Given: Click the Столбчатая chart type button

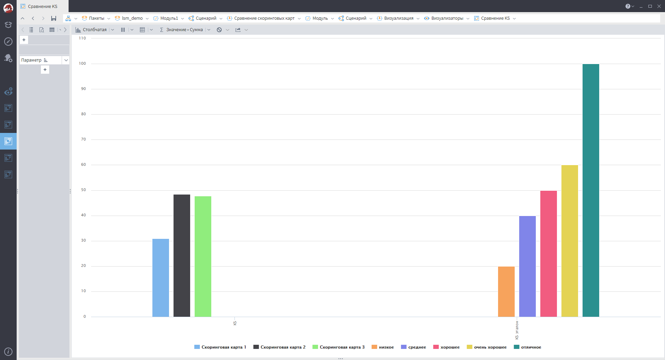Looking at the screenshot, I should coord(91,30).
